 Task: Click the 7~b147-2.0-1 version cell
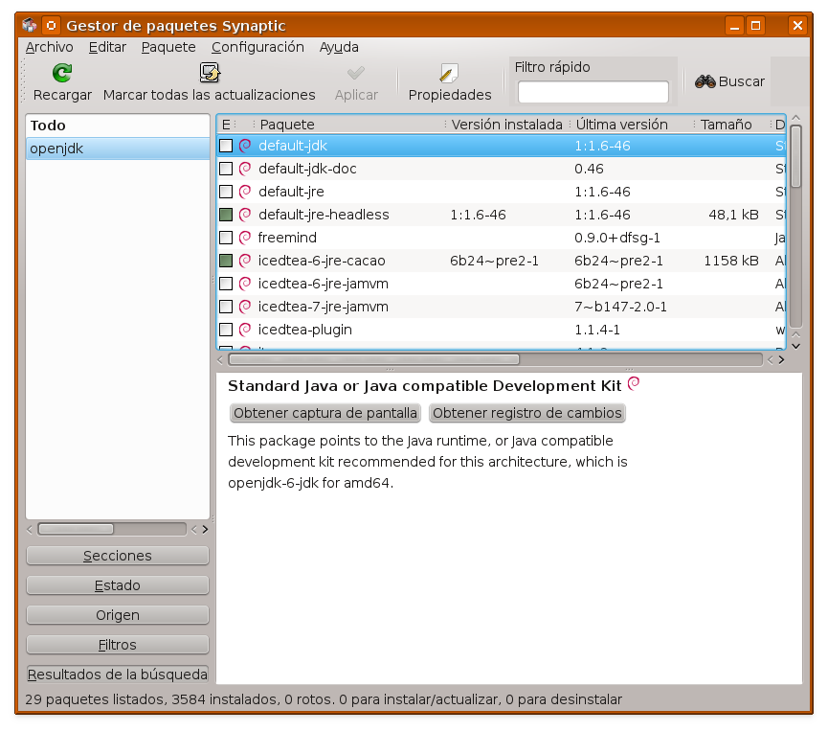click(x=620, y=307)
